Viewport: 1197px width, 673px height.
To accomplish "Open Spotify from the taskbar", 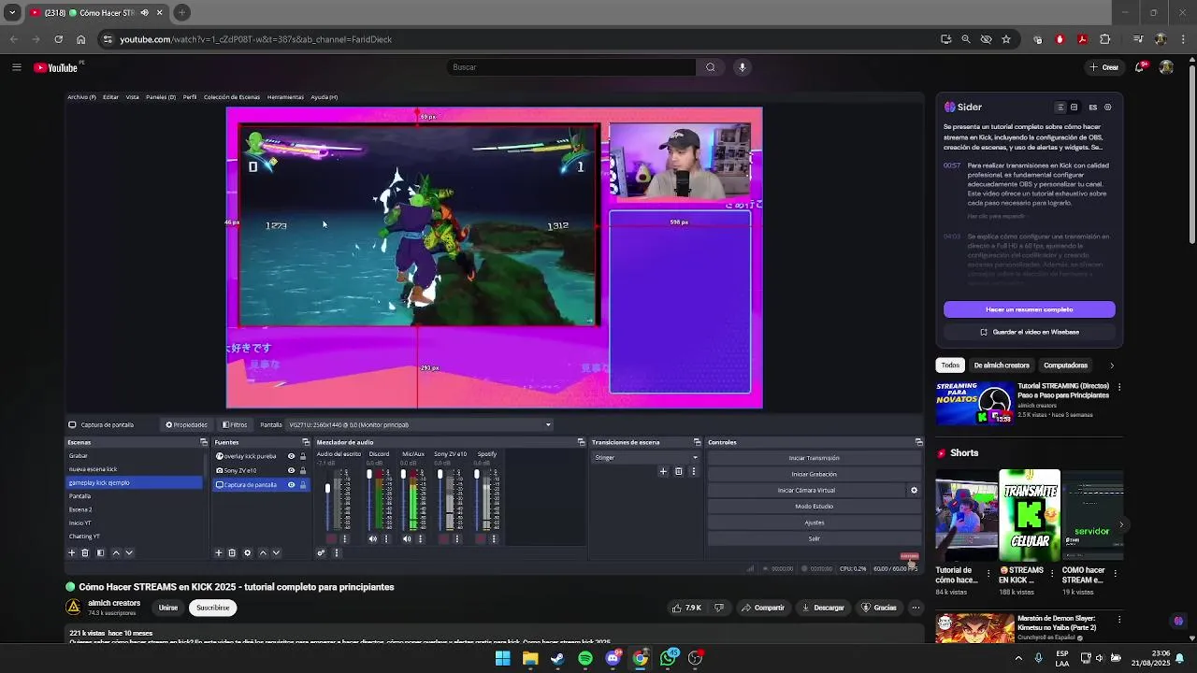I will pyautogui.click(x=585, y=658).
